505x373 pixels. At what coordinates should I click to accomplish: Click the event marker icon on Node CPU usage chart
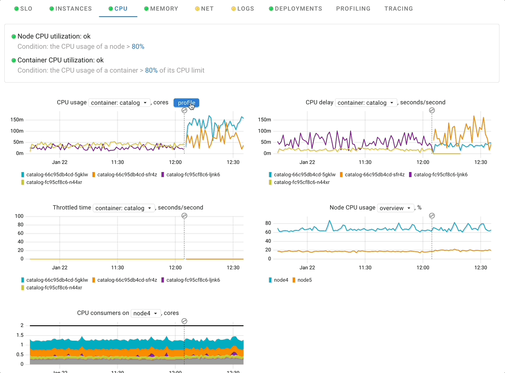(432, 215)
